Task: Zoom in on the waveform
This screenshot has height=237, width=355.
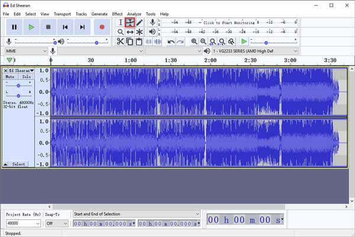Action: click(194, 41)
